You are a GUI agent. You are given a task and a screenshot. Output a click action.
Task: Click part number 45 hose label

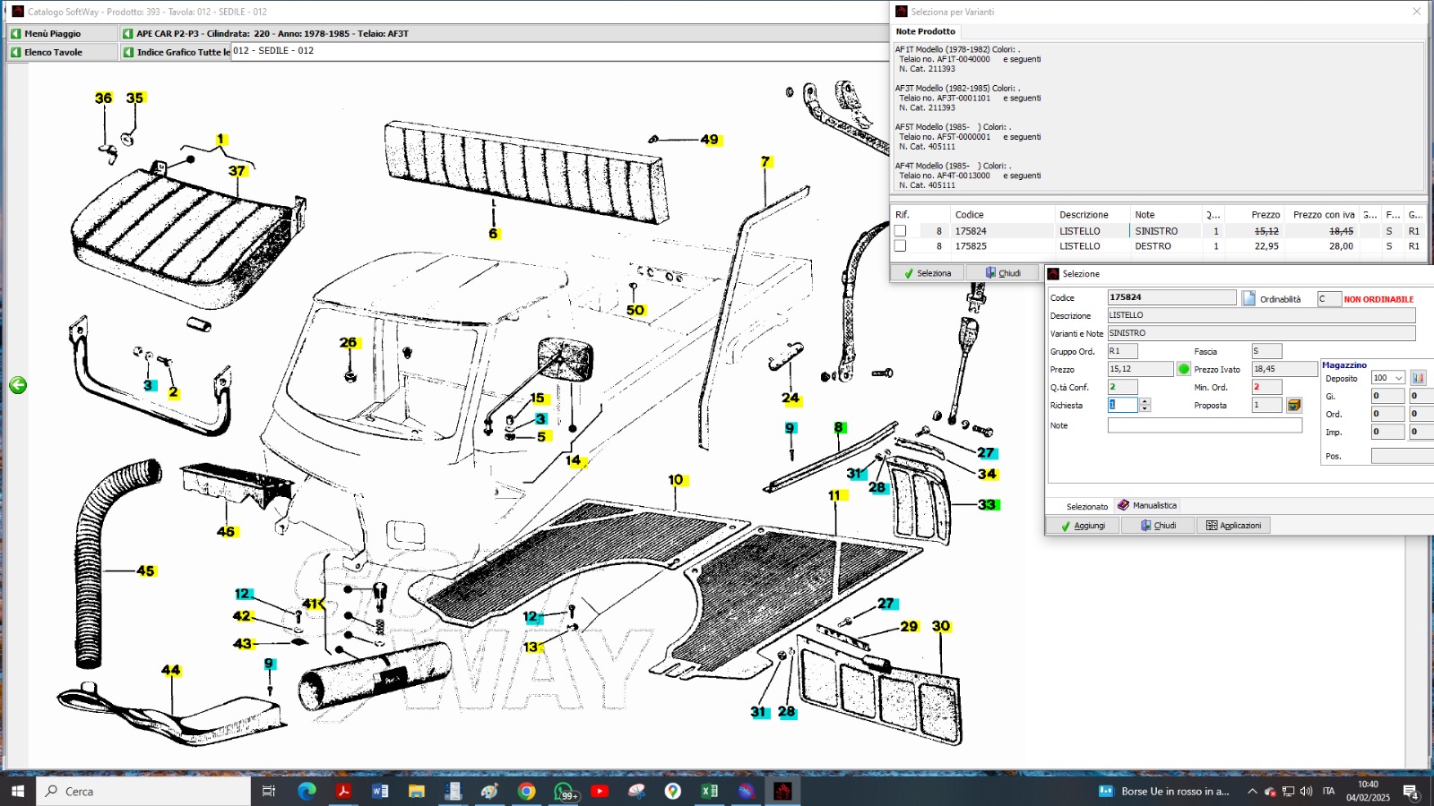pos(145,570)
